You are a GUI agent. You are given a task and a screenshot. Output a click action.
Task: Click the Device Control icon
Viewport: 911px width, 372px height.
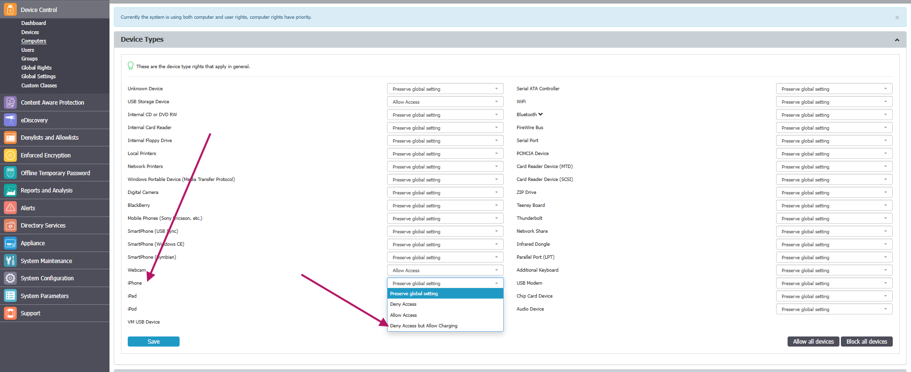pyautogui.click(x=10, y=10)
